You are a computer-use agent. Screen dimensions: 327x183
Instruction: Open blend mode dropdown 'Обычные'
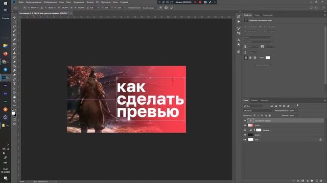[258, 111]
